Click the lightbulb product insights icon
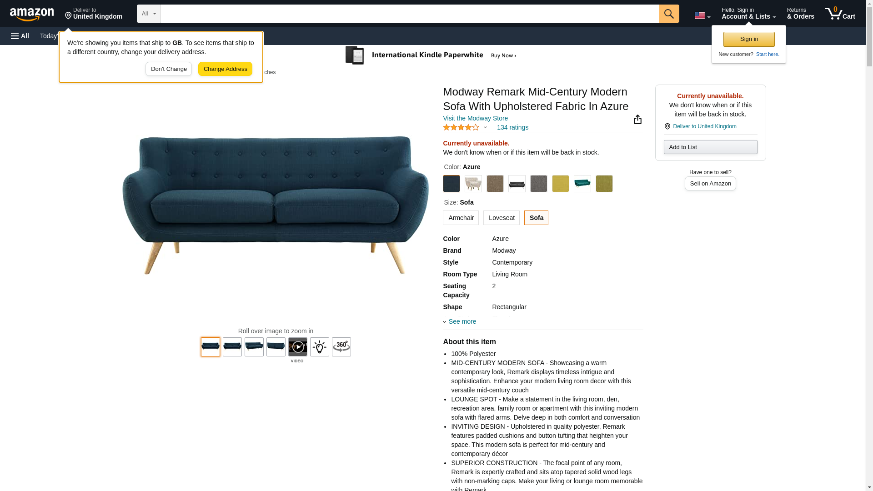Image resolution: width=873 pixels, height=491 pixels. pyautogui.click(x=320, y=347)
